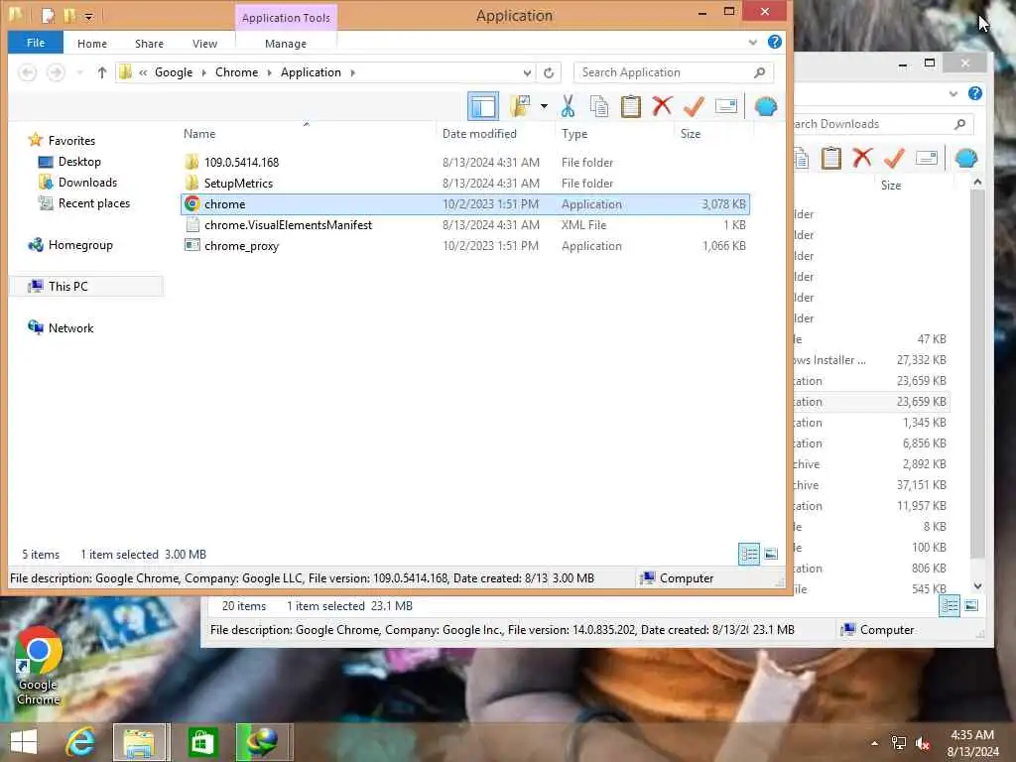Image resolution: width=1016 pixels, height=762 pixels.
Task: Select Desktop in Favorites
Action: (79, 162)
